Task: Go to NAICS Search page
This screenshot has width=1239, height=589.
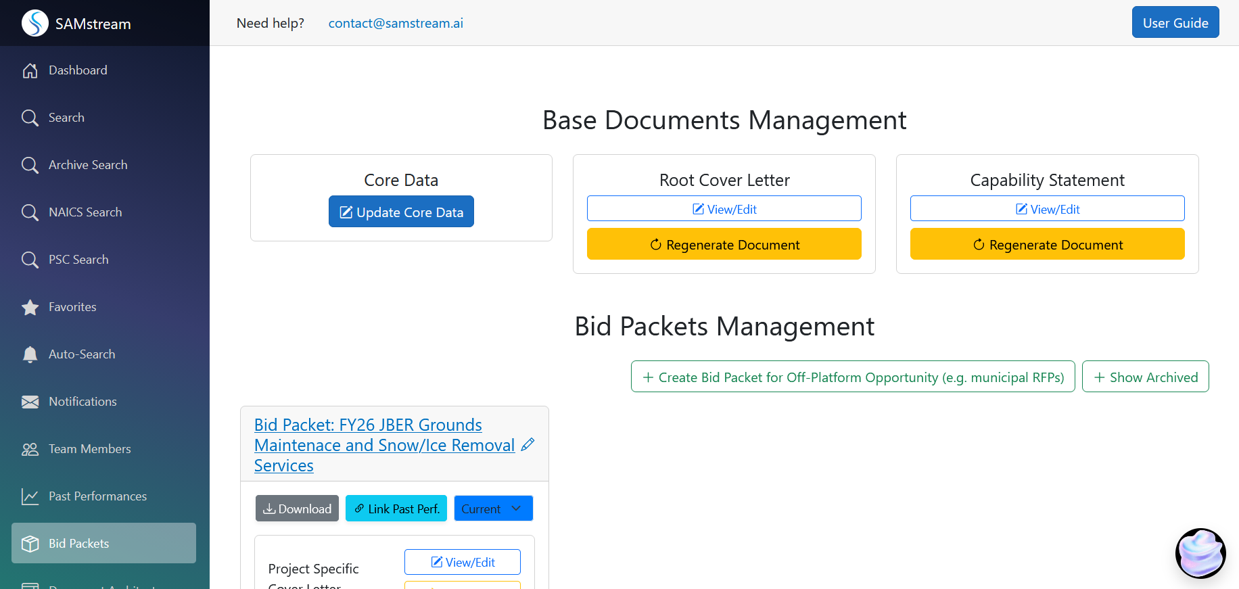Action: (x=85, y=212)
